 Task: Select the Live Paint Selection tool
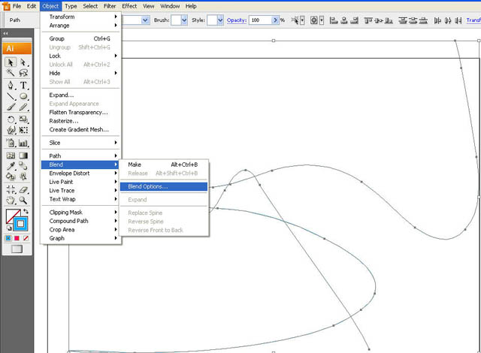pos(23,176)
